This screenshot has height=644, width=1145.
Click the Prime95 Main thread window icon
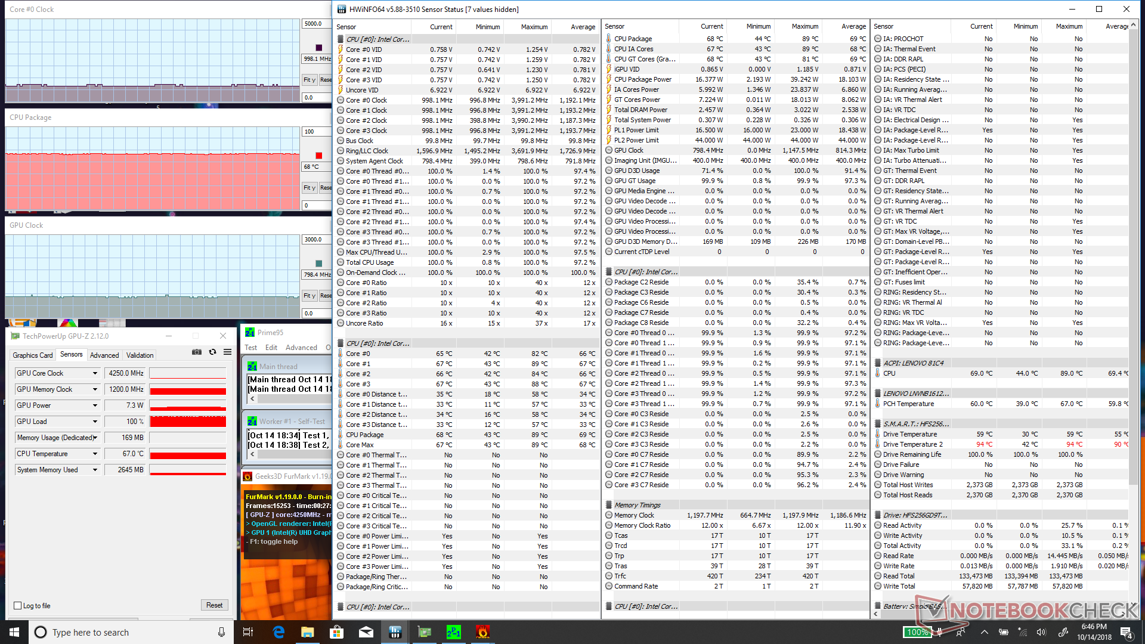(252, 367)
